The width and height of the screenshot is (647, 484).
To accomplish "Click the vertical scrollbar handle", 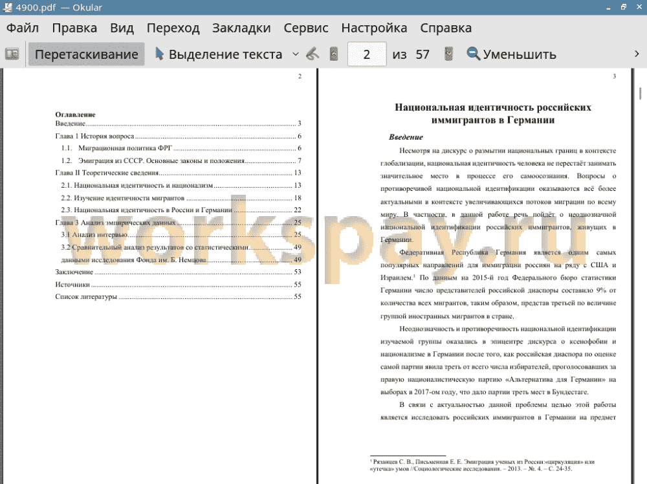I will pyautogui.click(x=640, y=93).
